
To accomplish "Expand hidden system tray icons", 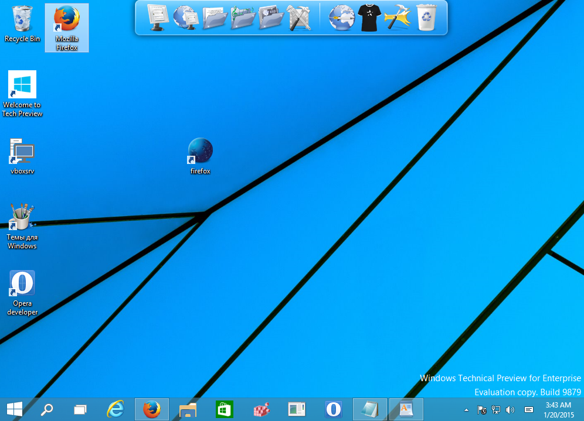I will pyautogui.click(x=466, y=410).
